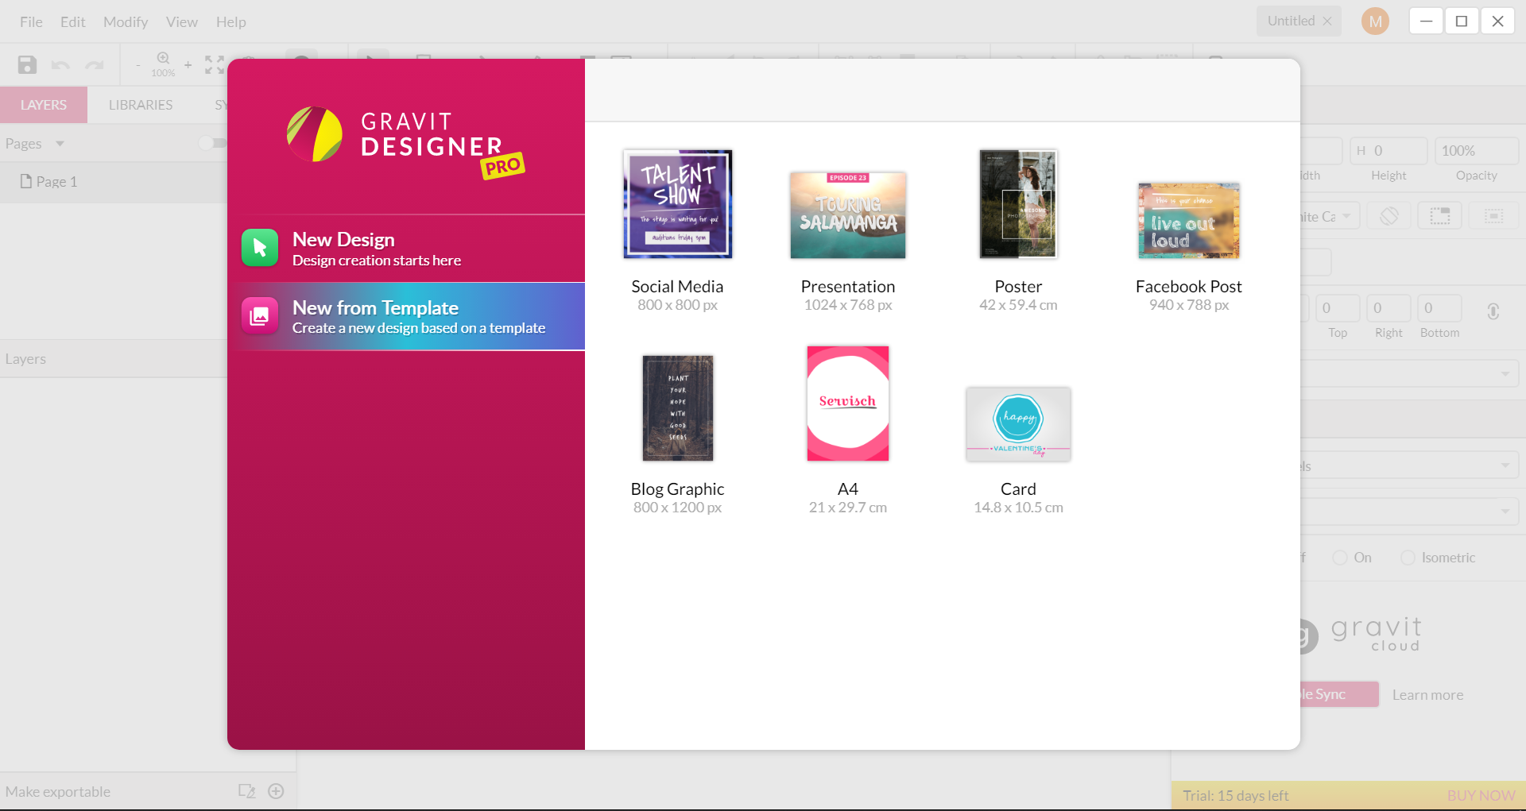The image size is (1526, 811).
Task: Click the BUY NOW link
Action: (x=1480, y=796)
